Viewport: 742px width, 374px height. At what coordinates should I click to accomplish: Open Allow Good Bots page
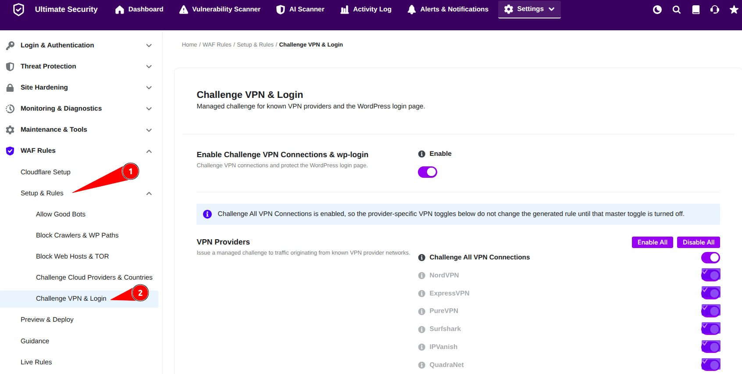click(61, 214)
